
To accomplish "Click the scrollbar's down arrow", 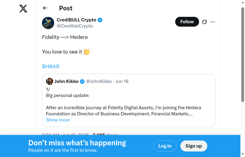I will click(x=243, y=154).
